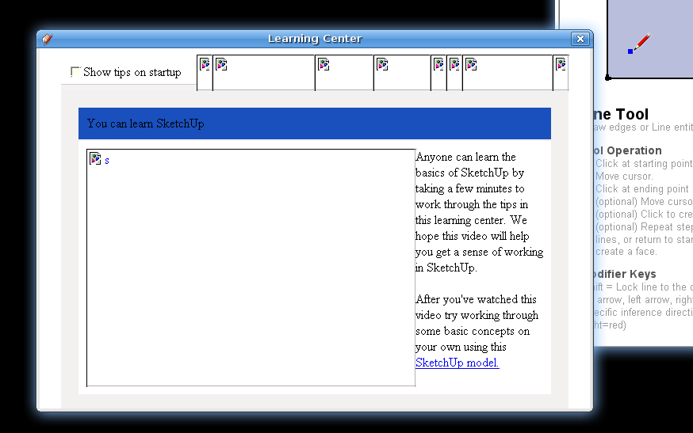Select the last cut-off broken-image tab
The image size is (693, 433).
pyautogui.click(x=561, y=73)
